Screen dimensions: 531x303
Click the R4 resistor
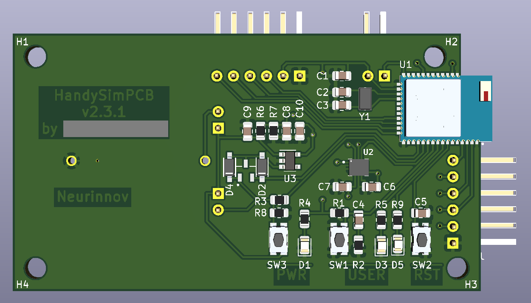pyautogui.click(x=305, y=219)
